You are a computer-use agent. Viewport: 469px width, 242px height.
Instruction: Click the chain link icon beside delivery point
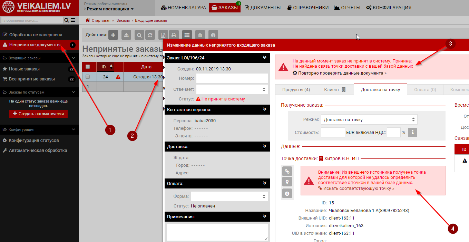[287, 171]
